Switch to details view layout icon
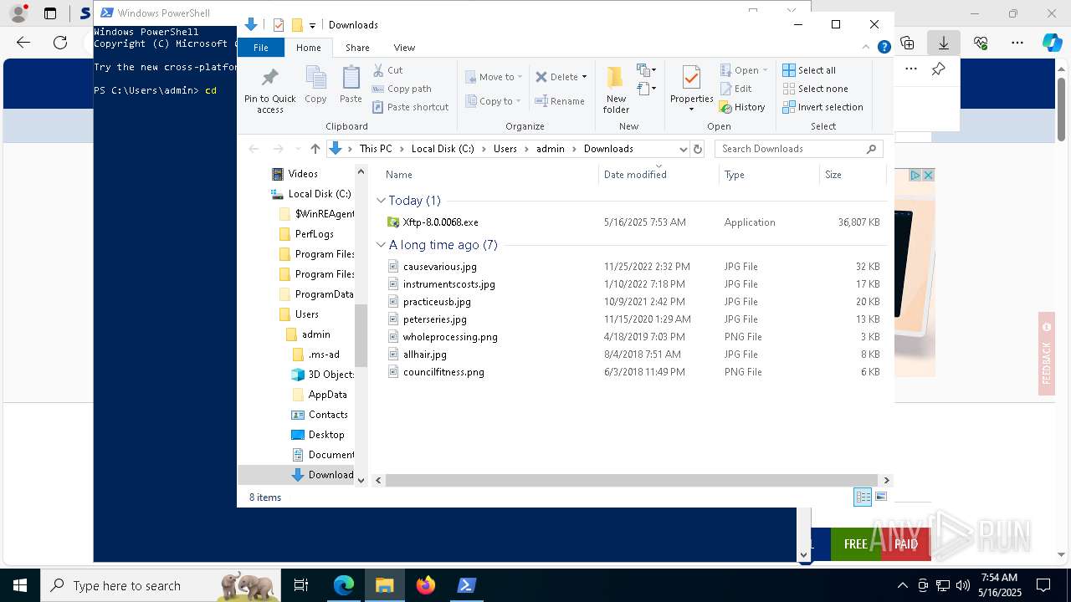The height and width of the screenshot is (602, 1071). coord(863,497)
